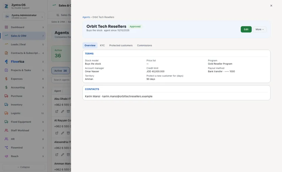Open the Dashboard icon in sidebar
The height and width of the screenshot is (172, 282).
(x=6, y=27)
